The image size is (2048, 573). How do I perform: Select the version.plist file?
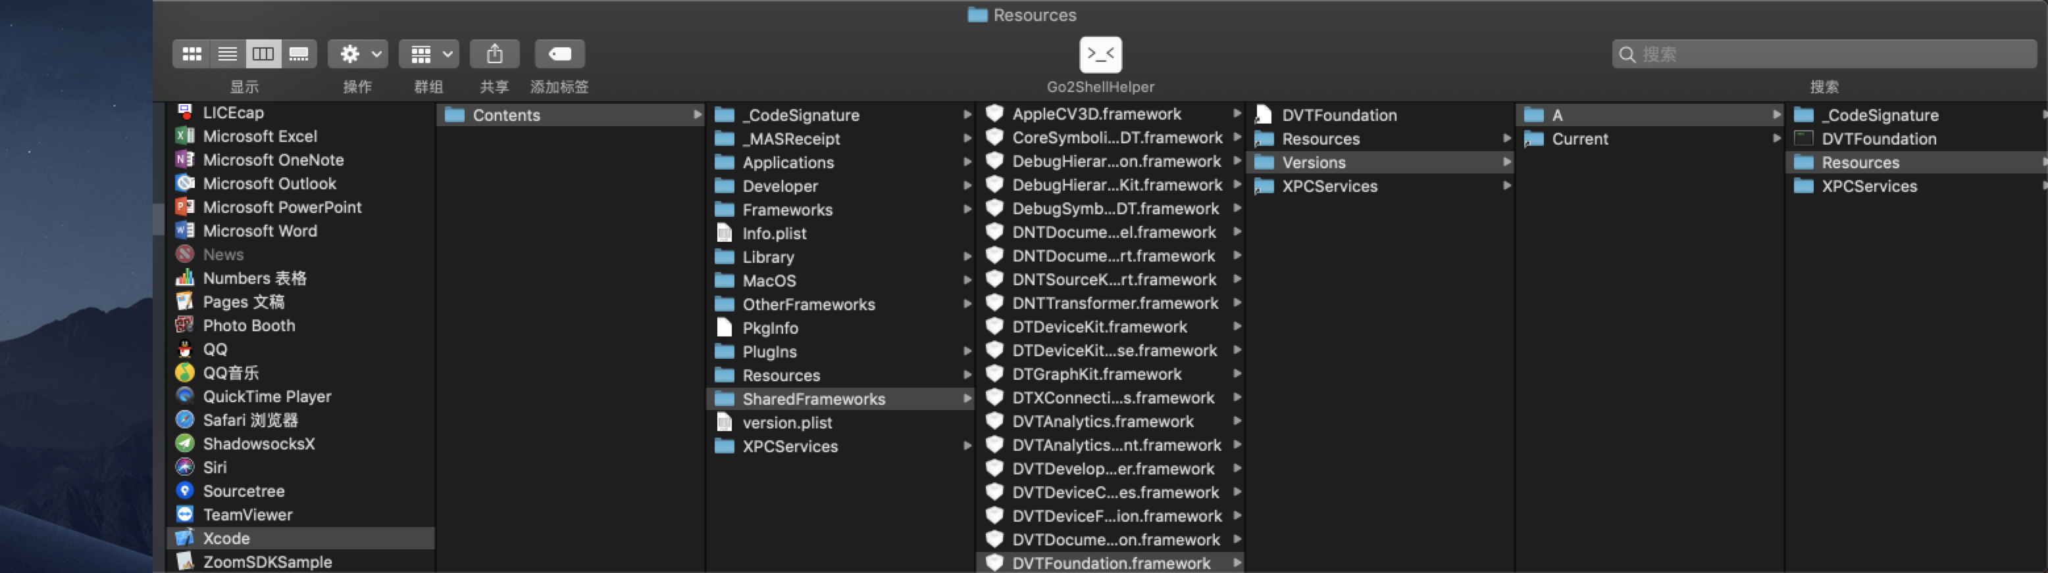click(840, 423)
